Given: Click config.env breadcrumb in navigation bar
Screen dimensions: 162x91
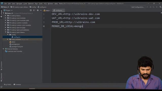Looking at the screenshot, I should coord(42,7).
